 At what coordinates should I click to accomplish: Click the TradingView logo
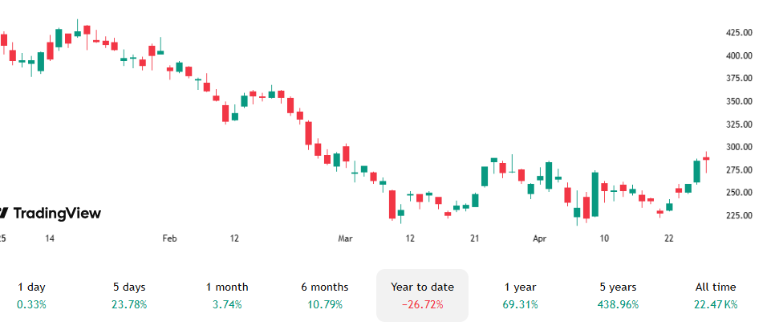(x=51, y=213)
